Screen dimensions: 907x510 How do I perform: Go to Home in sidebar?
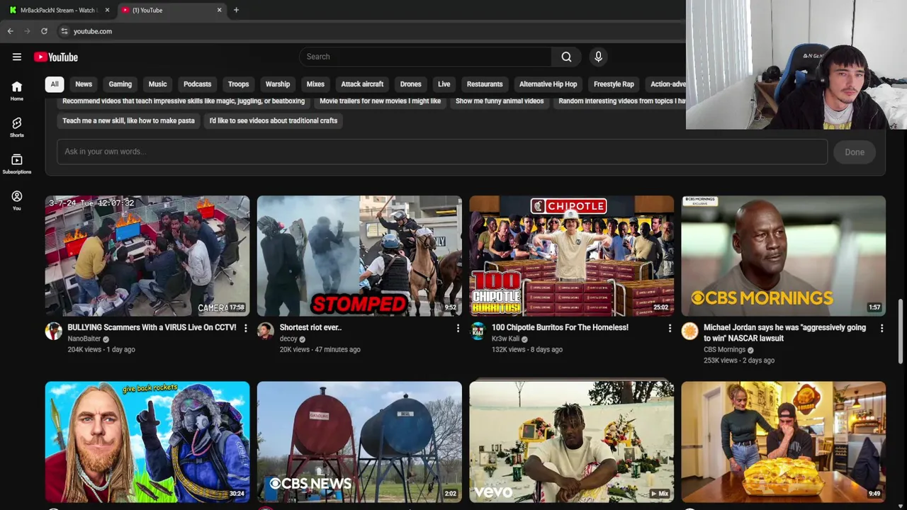pyautogui.click(x=17, y=90)
